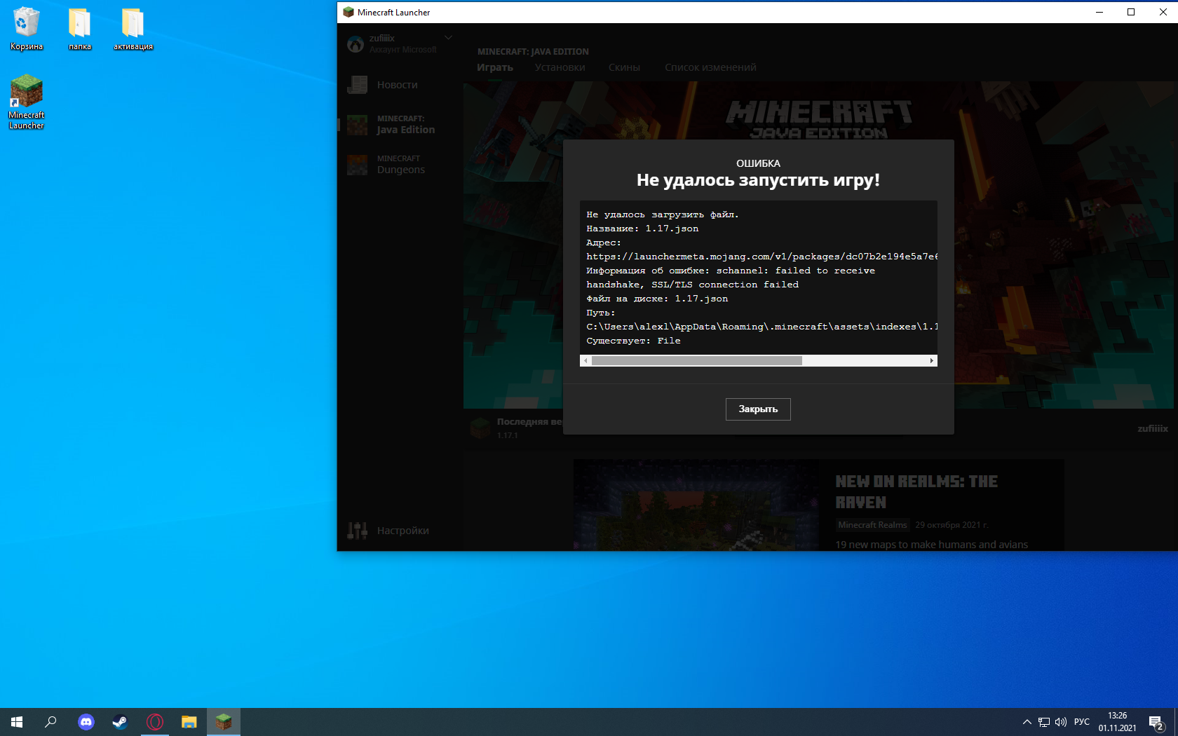Open the network status tray icon
Screen dimensions: 1178x736
pyautogui.click(x=1044, y=722)
